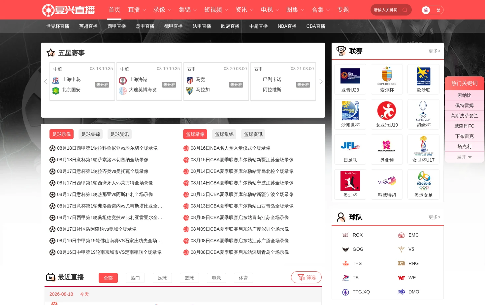Click V5 team icon
Viewport: 485px width, 305px height.
[x=401, y=249]
